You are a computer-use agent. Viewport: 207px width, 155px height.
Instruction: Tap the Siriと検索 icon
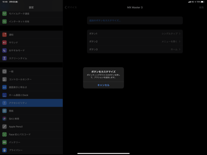click(x=4, y=119)
